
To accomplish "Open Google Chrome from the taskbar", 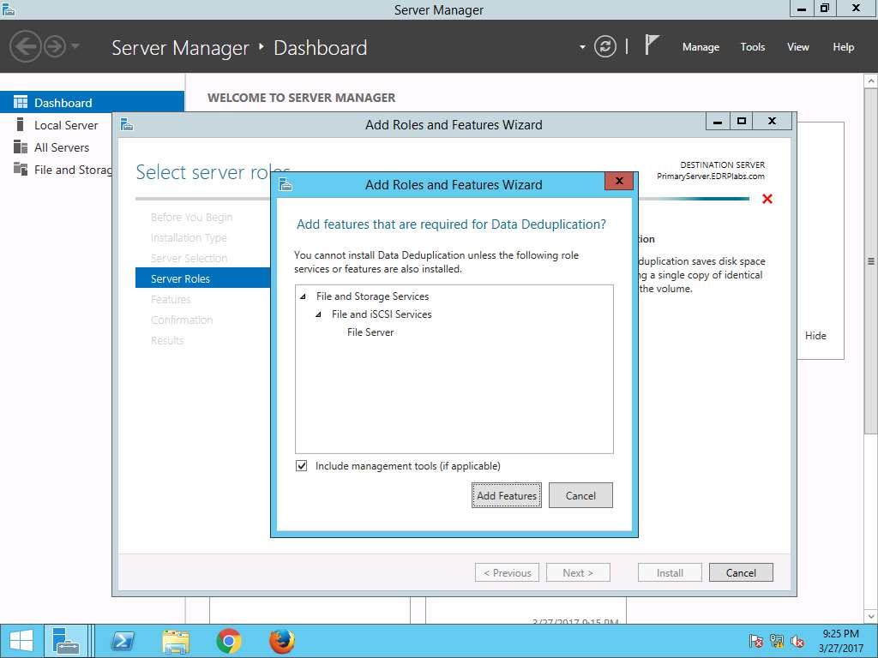I will pos(228,641).
